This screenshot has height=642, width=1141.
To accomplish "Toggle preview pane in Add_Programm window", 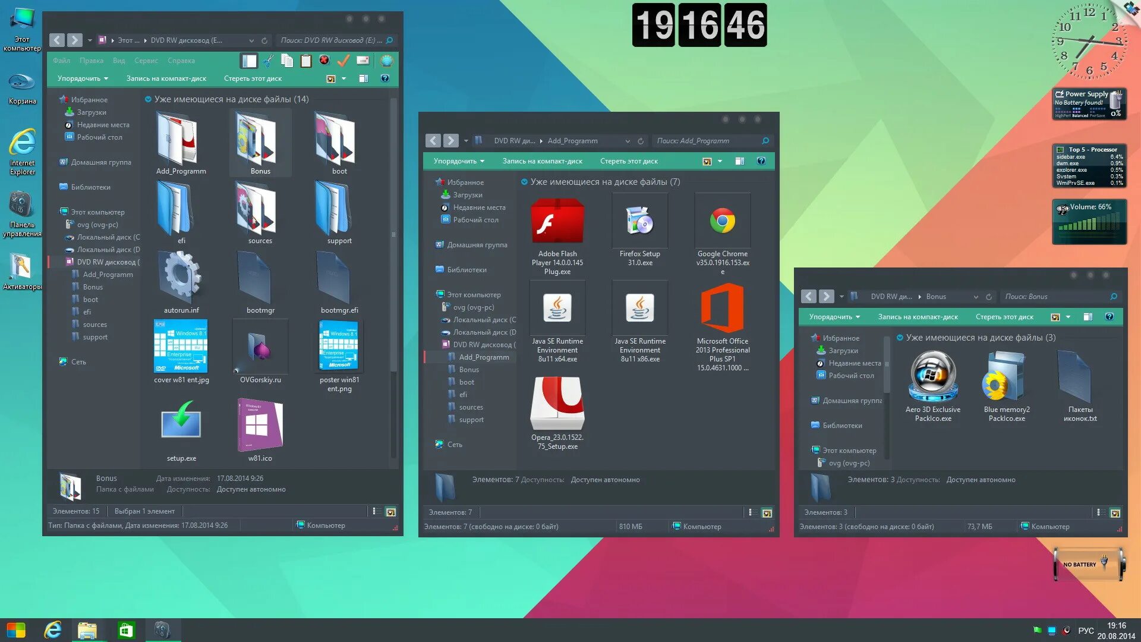I will point(739,161).
